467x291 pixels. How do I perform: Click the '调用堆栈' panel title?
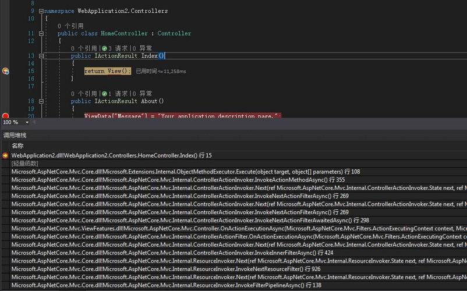[x=15, y=136]
